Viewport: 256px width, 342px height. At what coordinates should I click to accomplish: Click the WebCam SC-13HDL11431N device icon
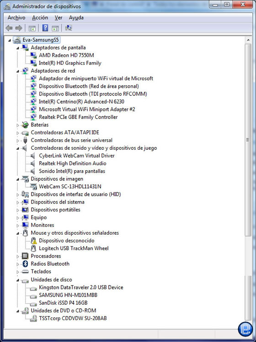[x=33, y=186]
